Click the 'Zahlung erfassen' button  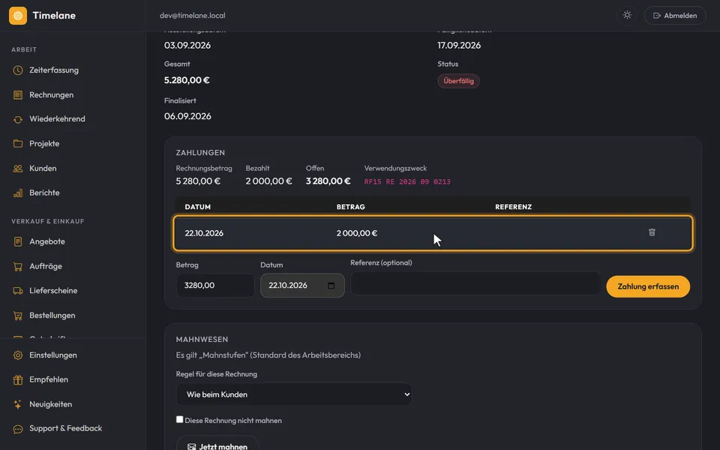(648, 286)
